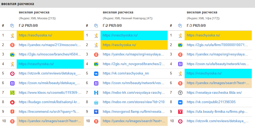Open the zoon.ru/msk/beauty link
This screenshot has height=127, width=255.
pos(50,83)
